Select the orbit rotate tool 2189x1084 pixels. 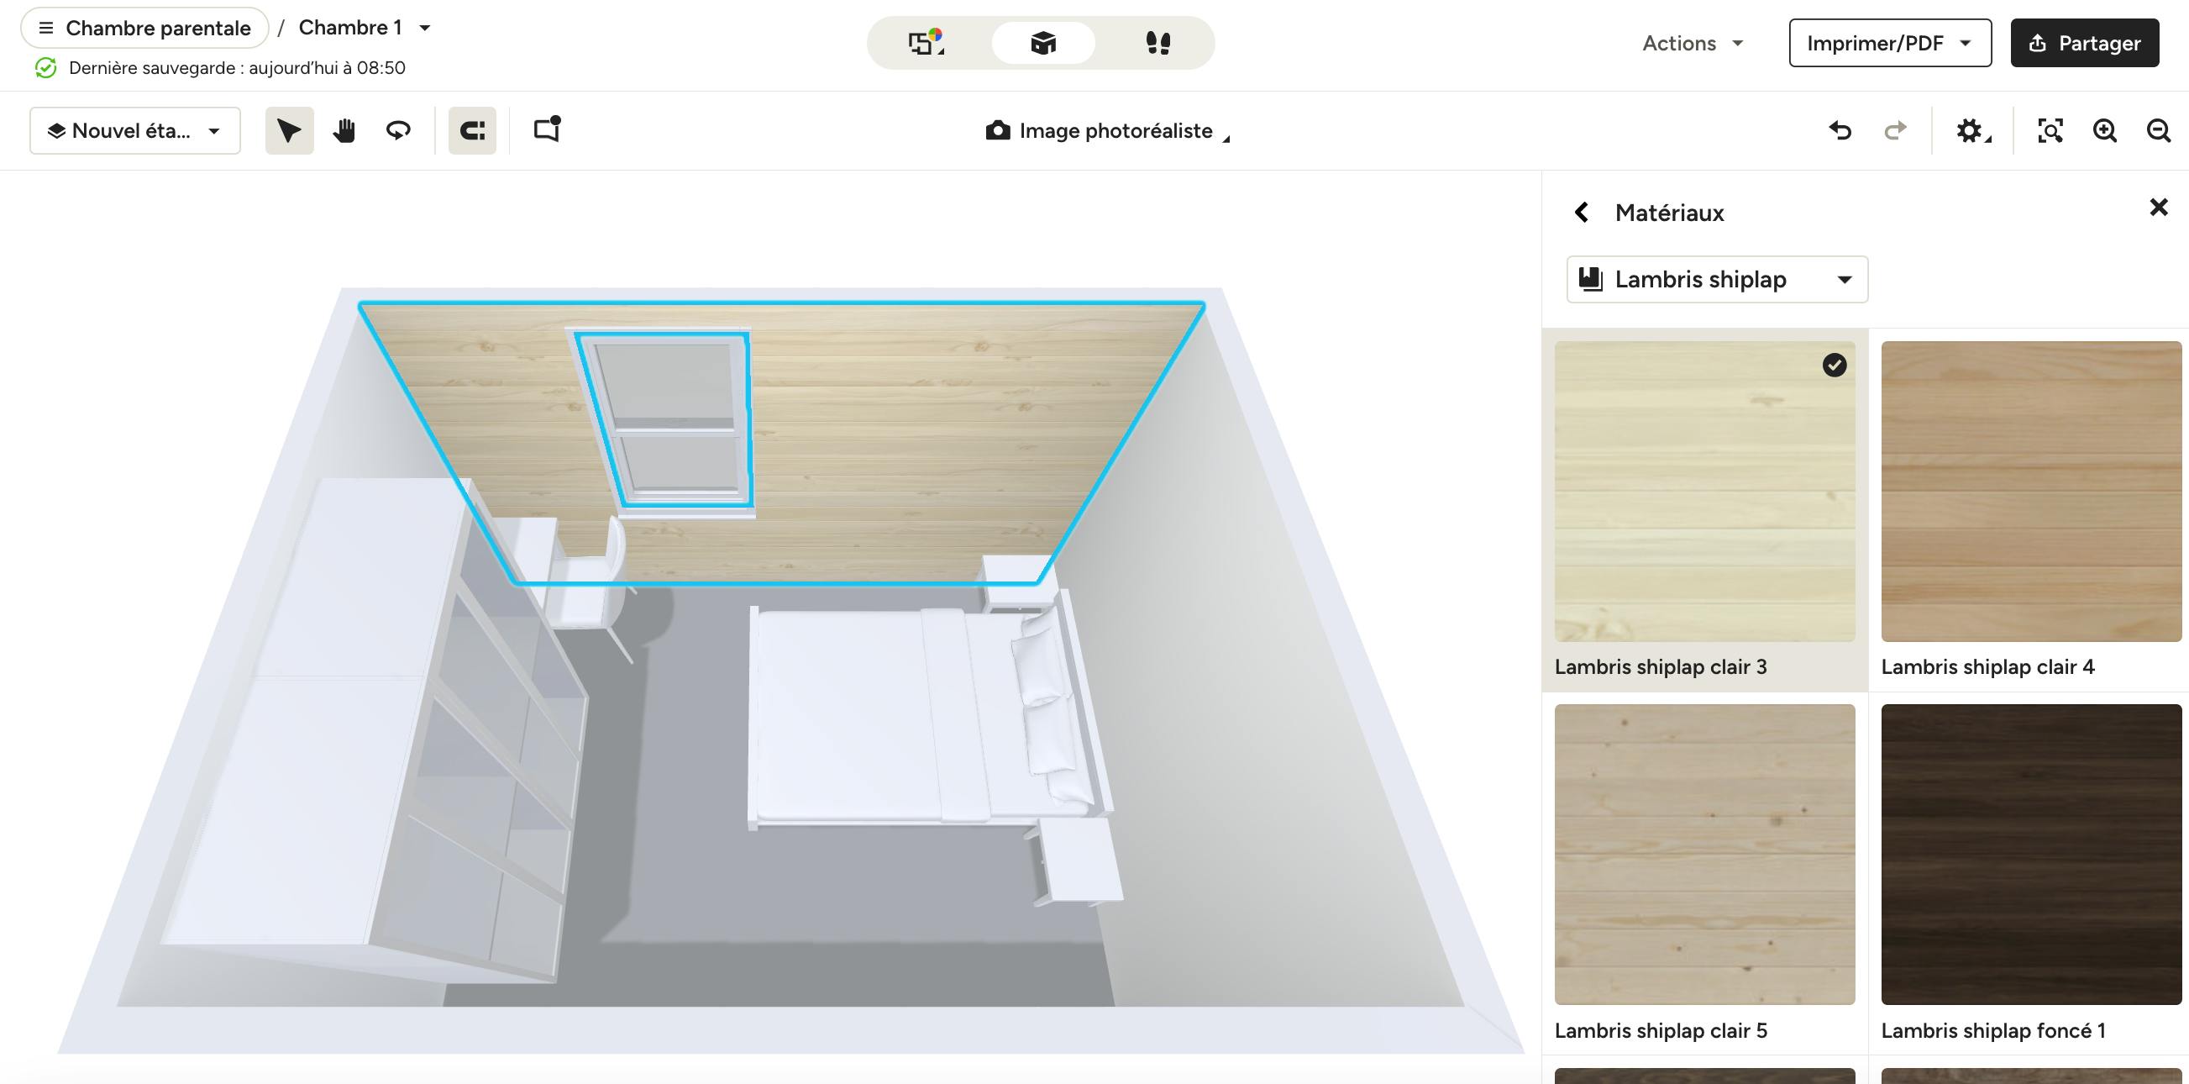pyautogui.click(x=398, y=130)
